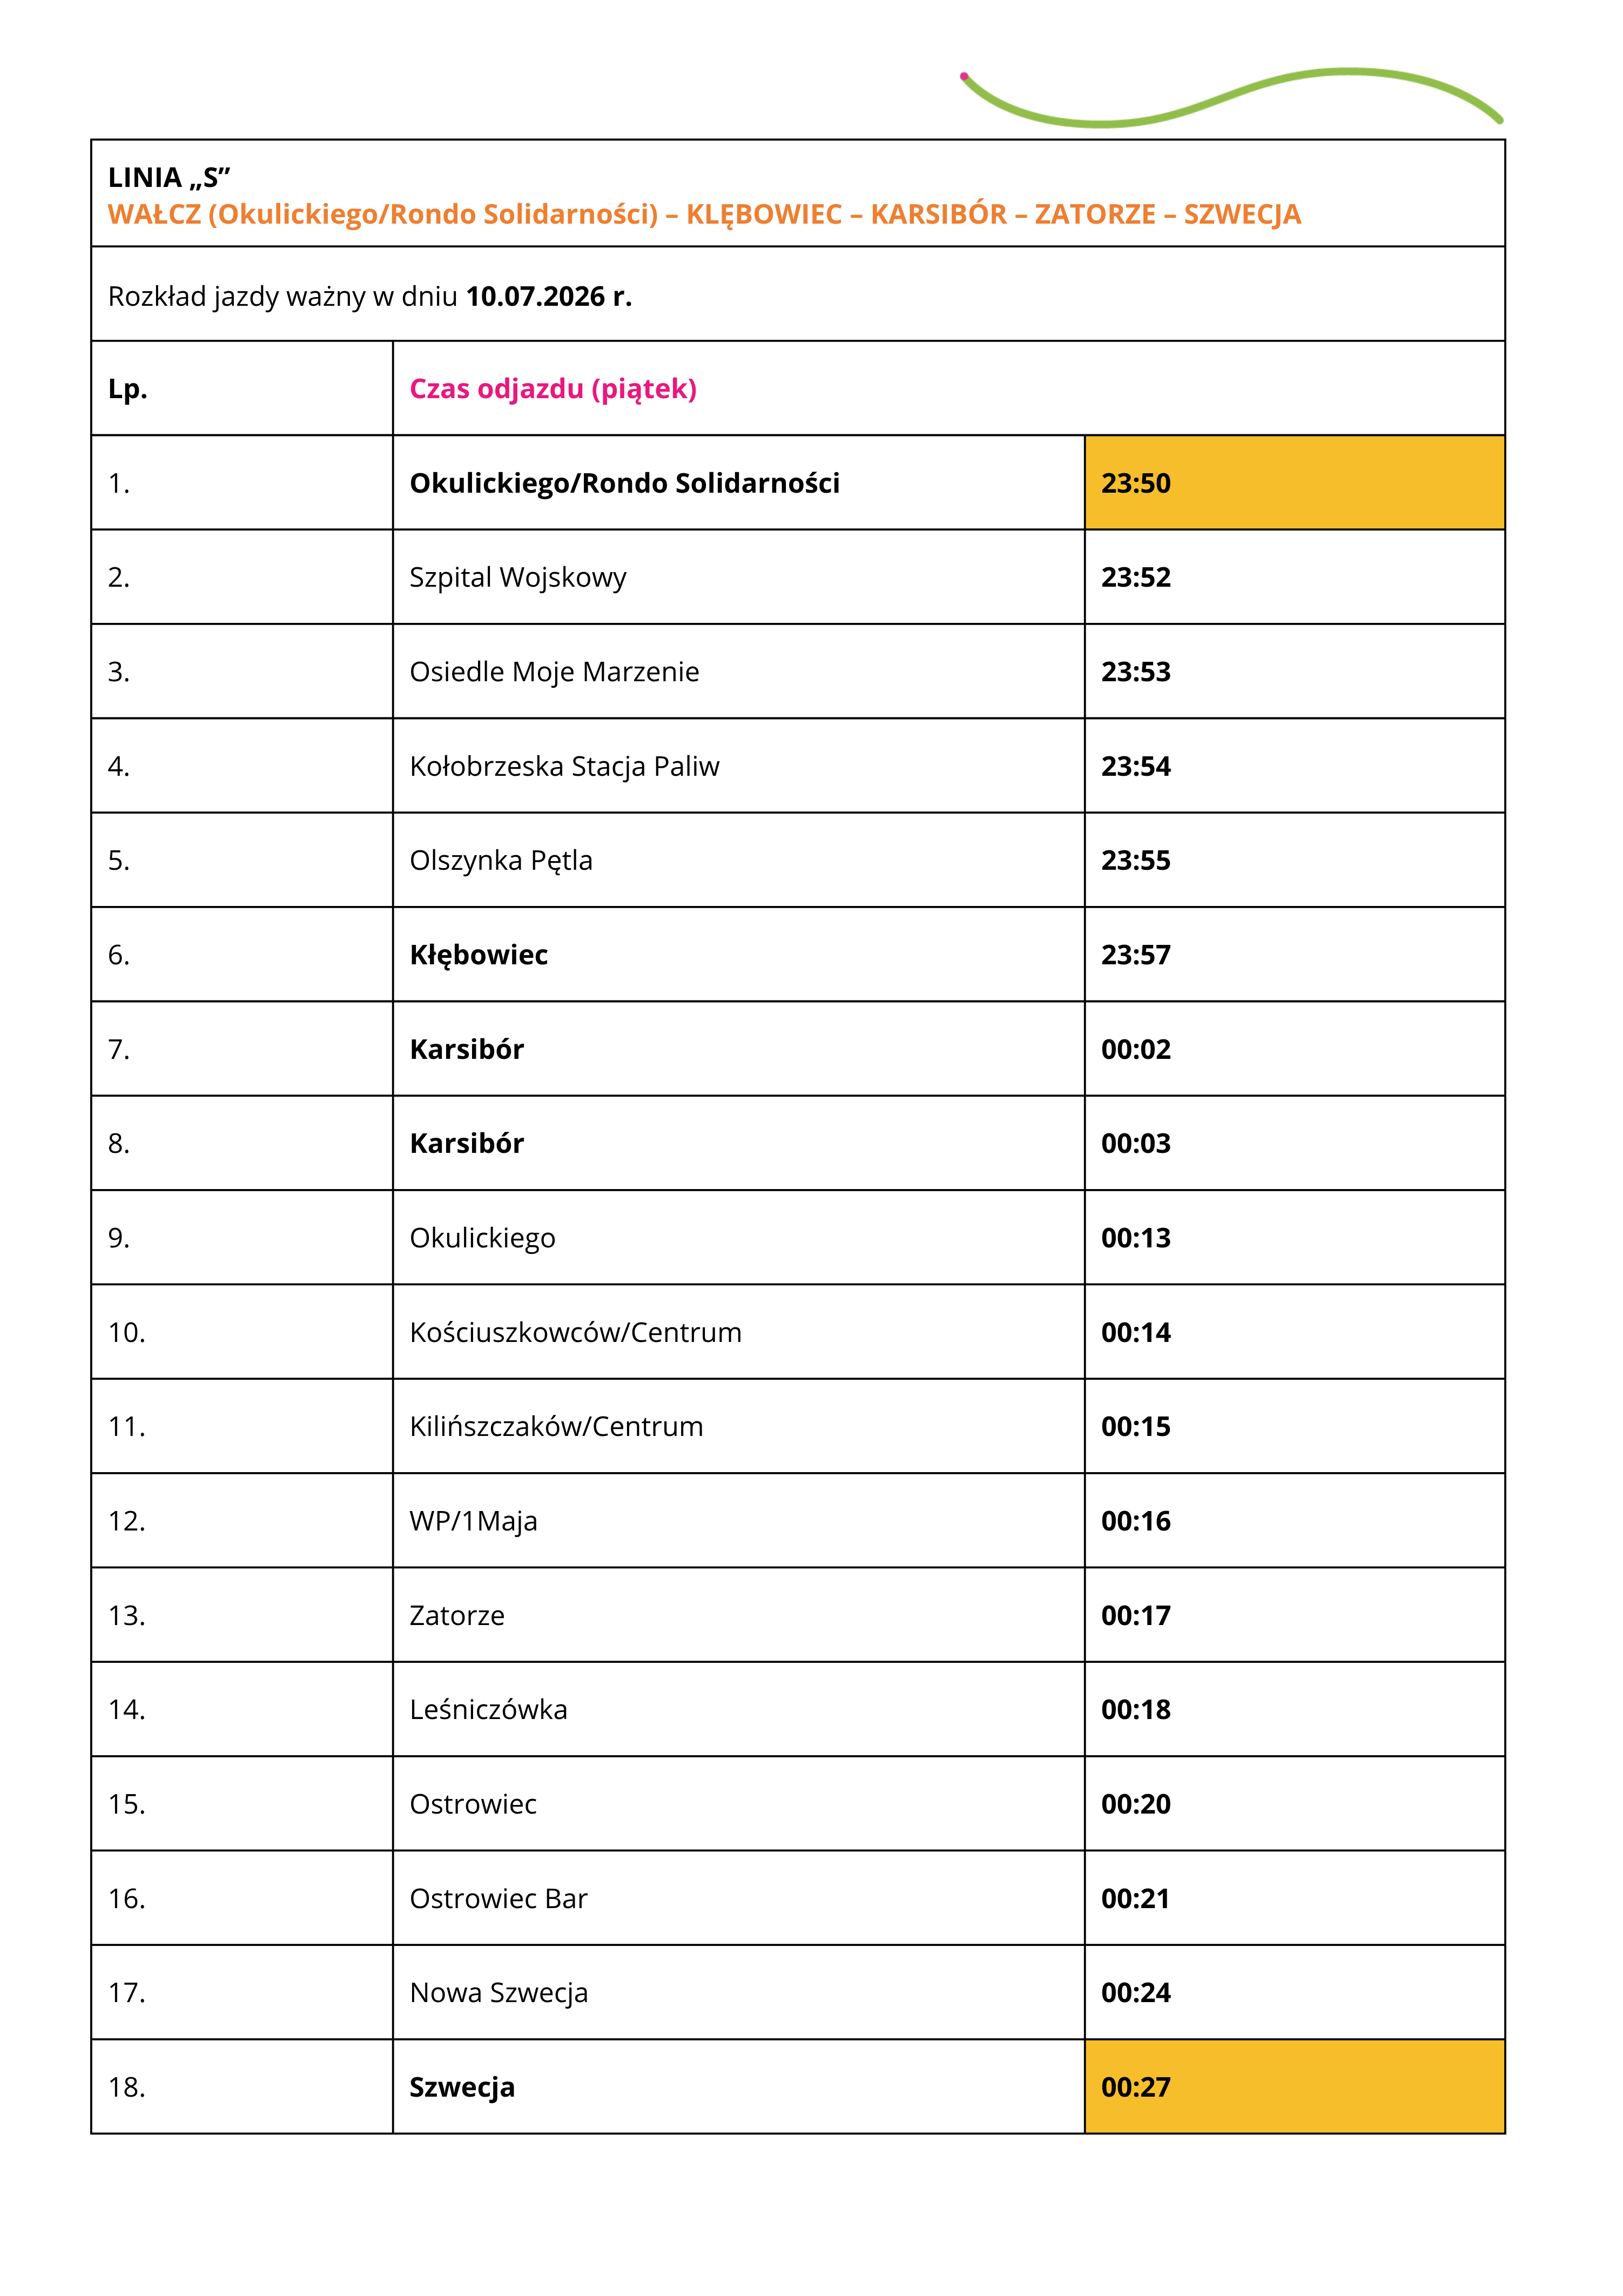
Task: Select the Kościuszkowców/Centrum stop
Action: 575,1332
